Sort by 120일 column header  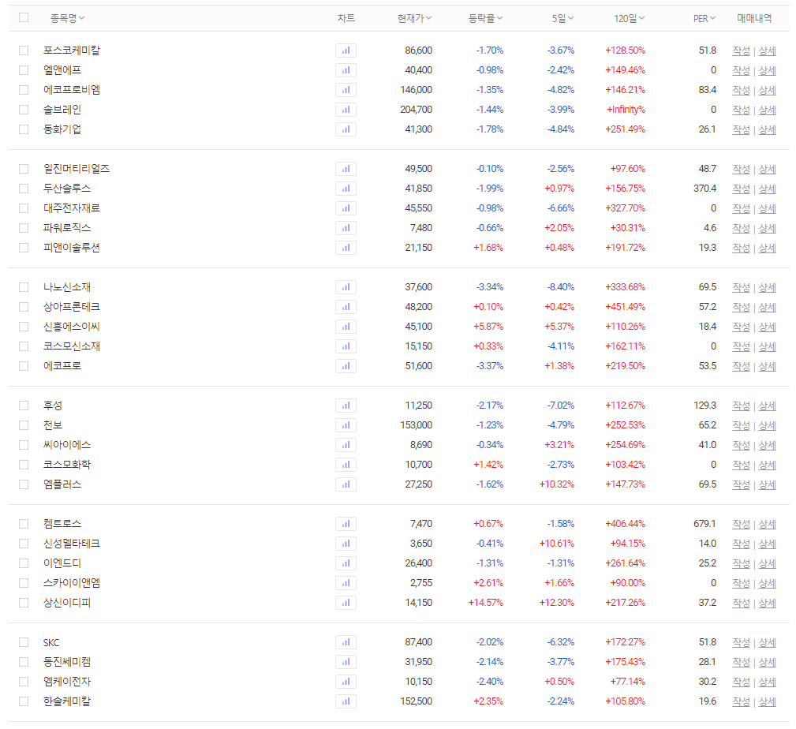click(630, 18)
